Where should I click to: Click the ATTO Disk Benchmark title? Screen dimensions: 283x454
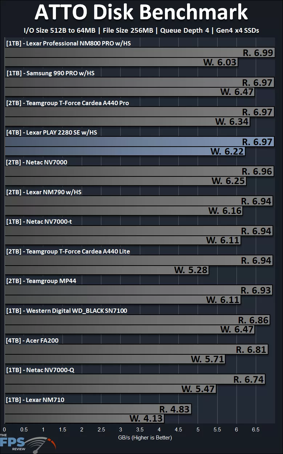pyautogui.click(x=141, y=13)
